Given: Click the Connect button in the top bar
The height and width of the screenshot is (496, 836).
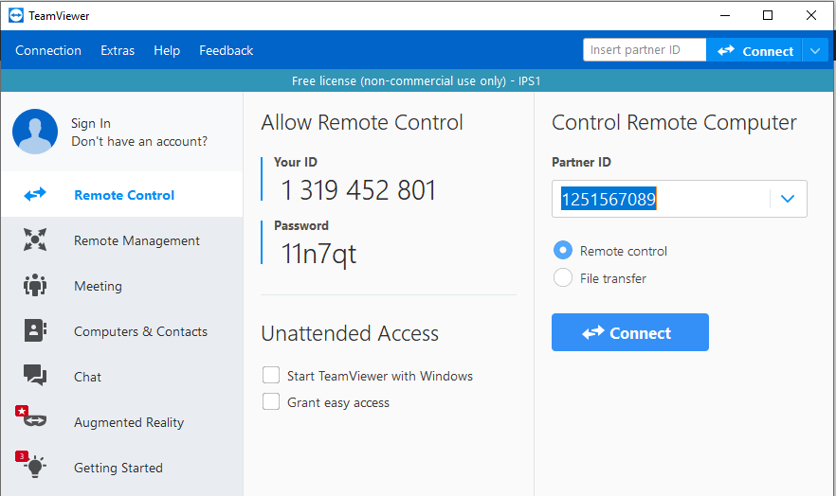Looking at the screenshot, I should coord(754,51).
